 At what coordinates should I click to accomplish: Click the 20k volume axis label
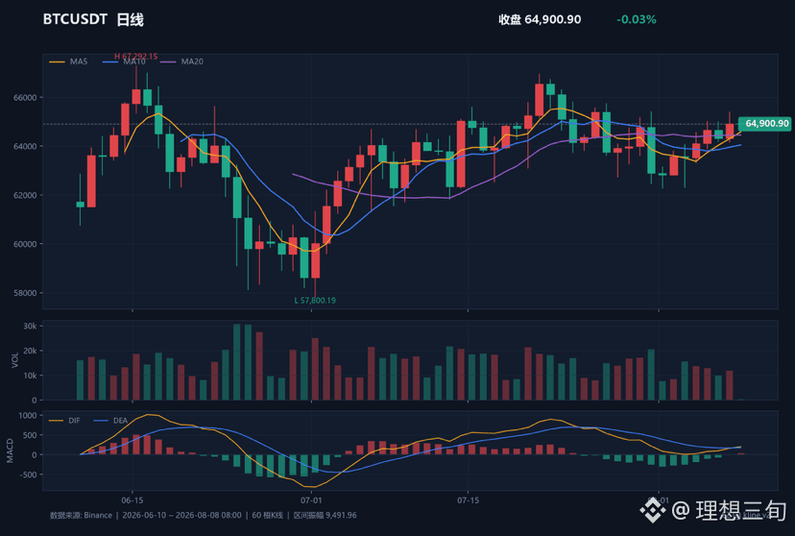coord(30,351)
